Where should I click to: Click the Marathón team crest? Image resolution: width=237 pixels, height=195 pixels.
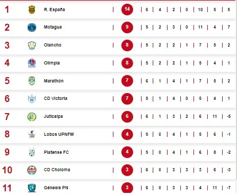pyautogui.click(x=32, y=81)
